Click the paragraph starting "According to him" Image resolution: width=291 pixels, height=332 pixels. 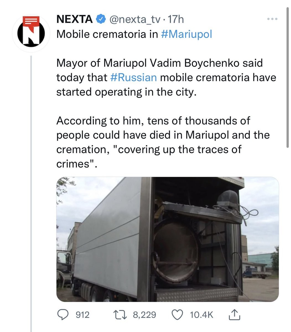163,142
